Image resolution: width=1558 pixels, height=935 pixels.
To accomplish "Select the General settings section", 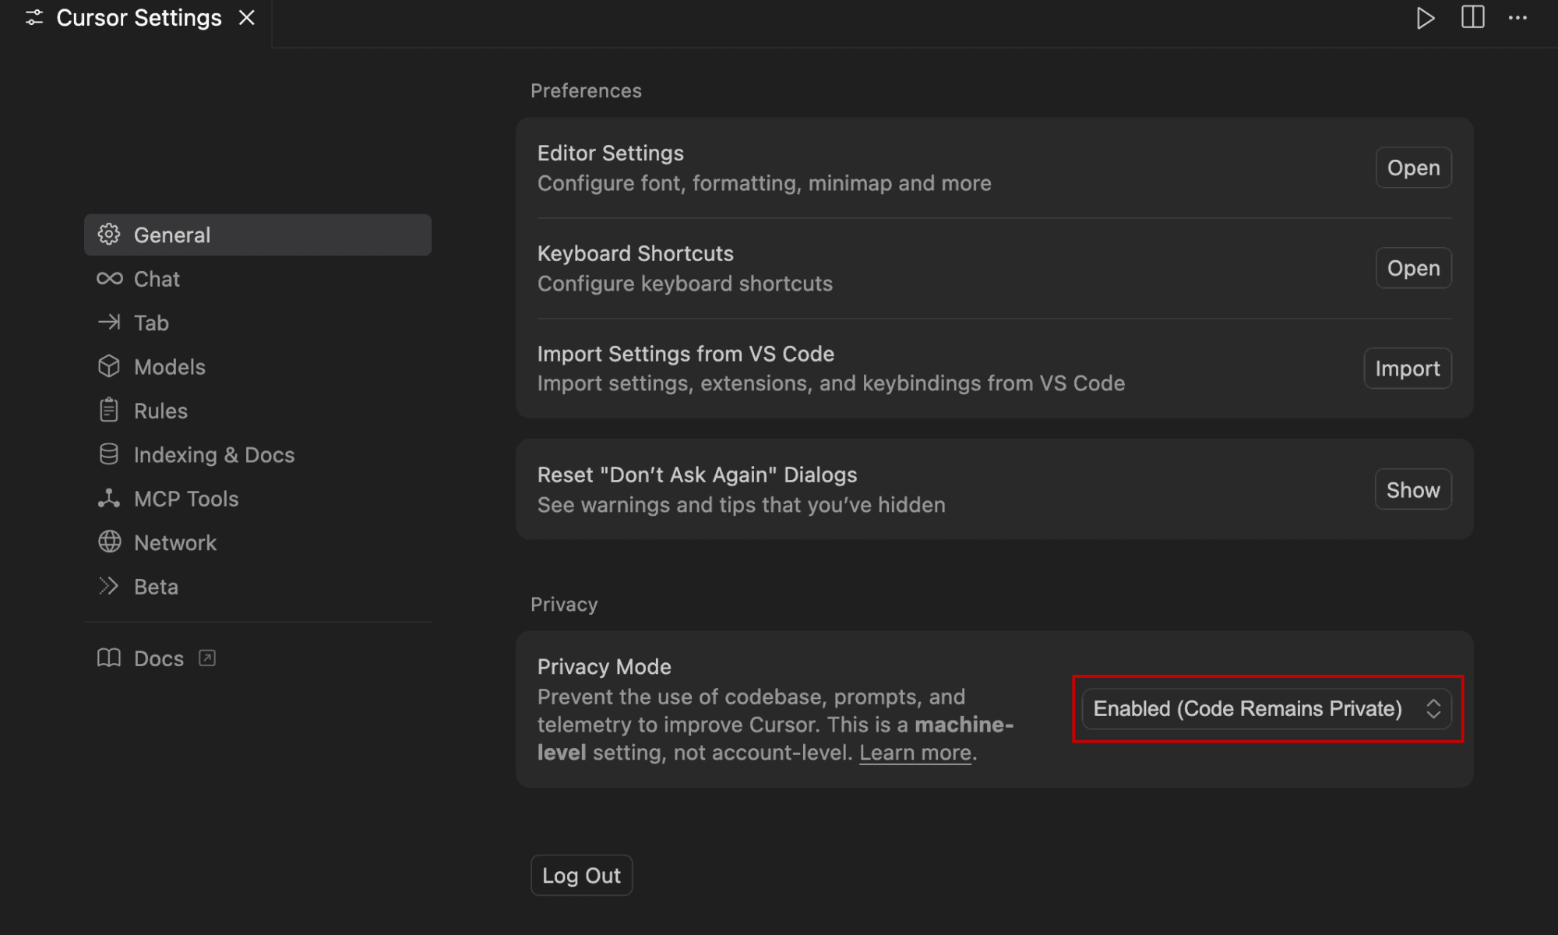I will coord(258,235).
